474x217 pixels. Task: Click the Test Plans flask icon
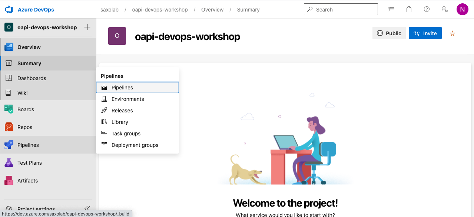(9, 162)
